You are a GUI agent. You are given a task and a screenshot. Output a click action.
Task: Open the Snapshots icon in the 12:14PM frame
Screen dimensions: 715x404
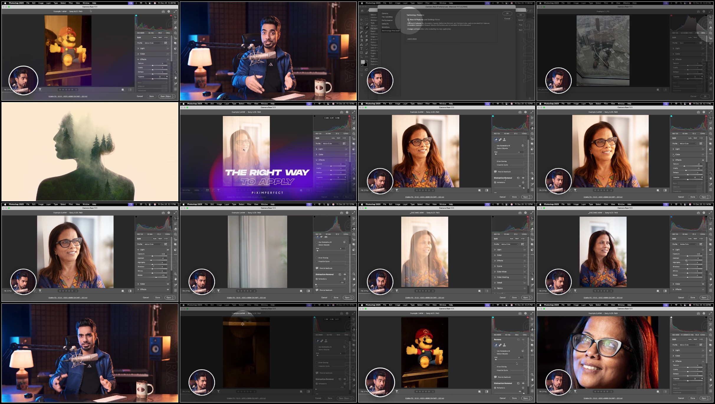tap(711, 244)
